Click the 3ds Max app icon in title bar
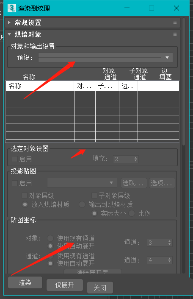Viewport: 193px width, 299px height. [x=12, y=8]
